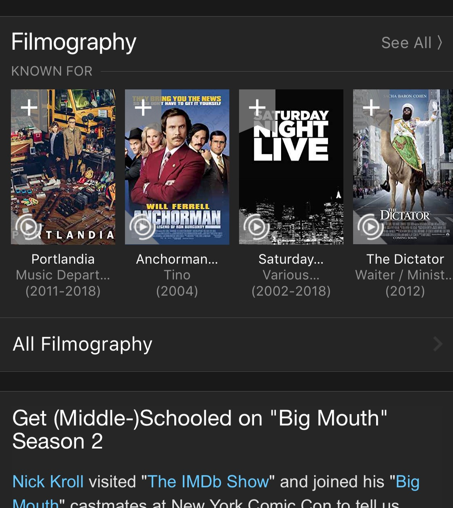Play the Saturday Night Live video icon

[256, 227]
